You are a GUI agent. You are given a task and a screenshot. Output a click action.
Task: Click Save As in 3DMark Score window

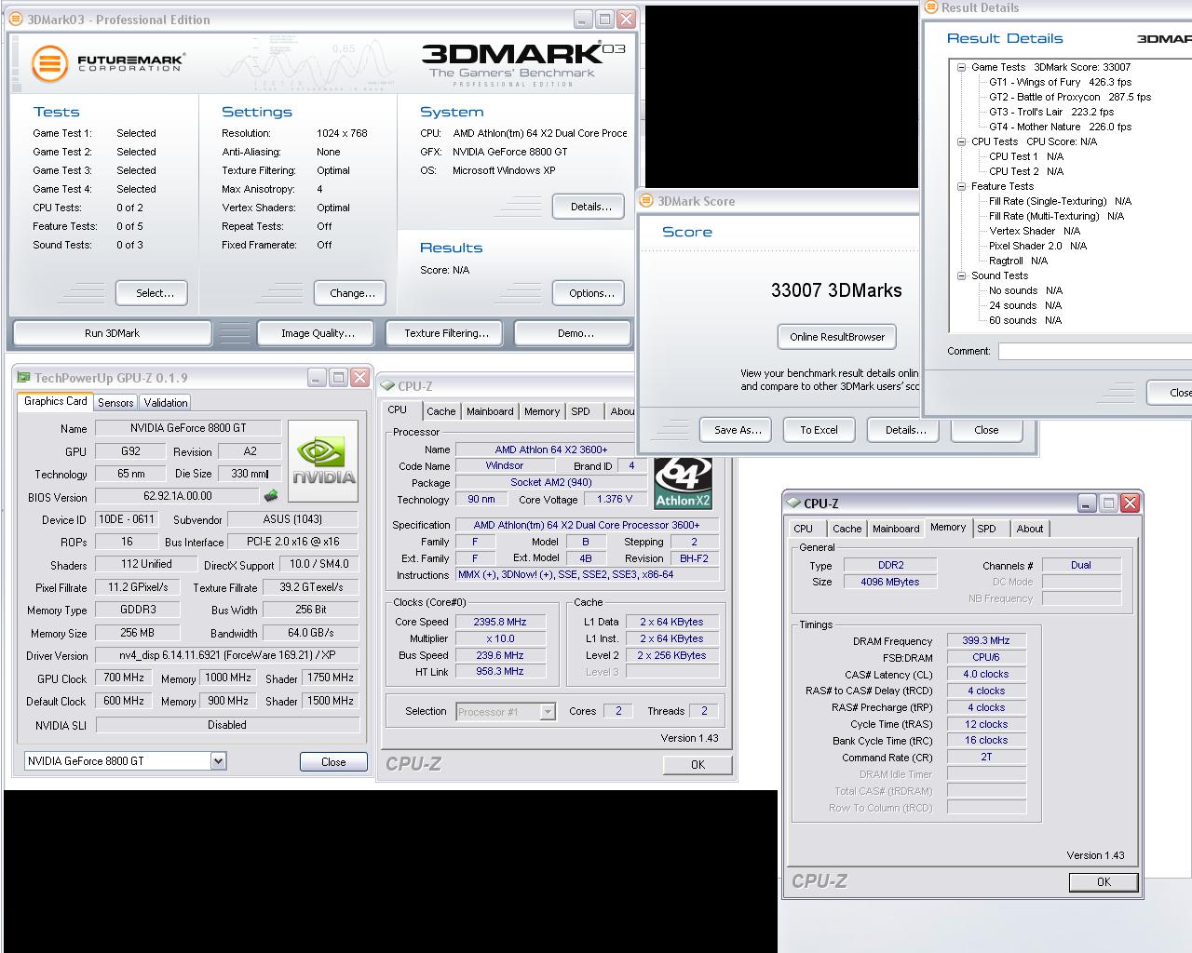pyautogui.click(x=738, y=430)
